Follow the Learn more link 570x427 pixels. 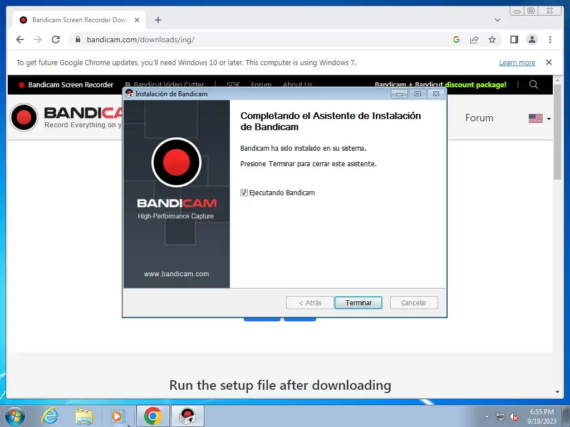(x=517, y=62)
